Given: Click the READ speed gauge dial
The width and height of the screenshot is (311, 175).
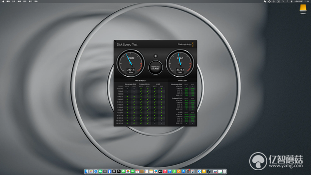Looking at the screenshot, I should 180,63.
